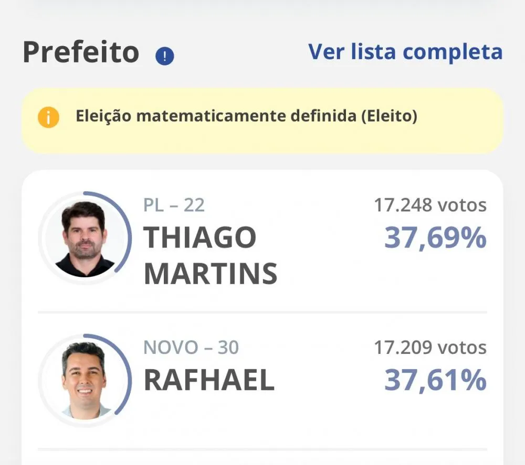Click the blue exclamation info icon beside Prefeito

coord(165,56)
